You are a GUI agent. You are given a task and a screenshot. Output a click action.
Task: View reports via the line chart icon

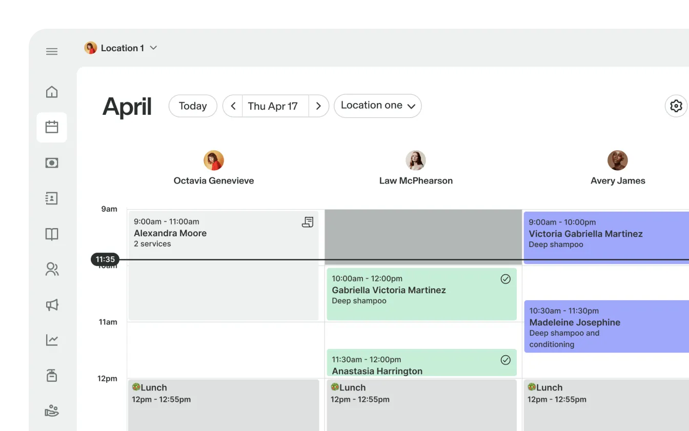[x=51, y=340]
